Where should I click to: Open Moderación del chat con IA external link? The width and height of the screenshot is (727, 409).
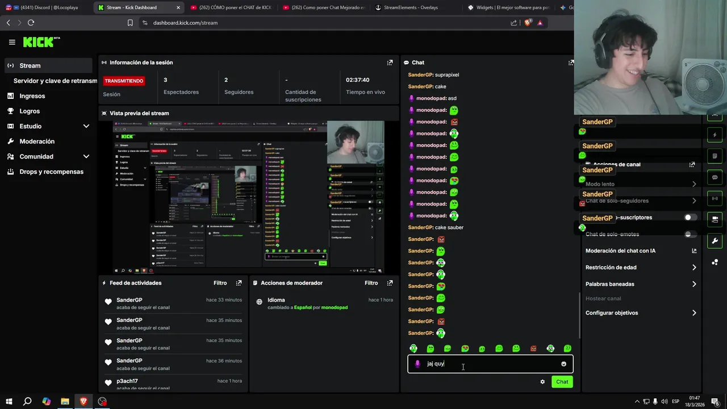pyautogui.click(x=694, y=251)
